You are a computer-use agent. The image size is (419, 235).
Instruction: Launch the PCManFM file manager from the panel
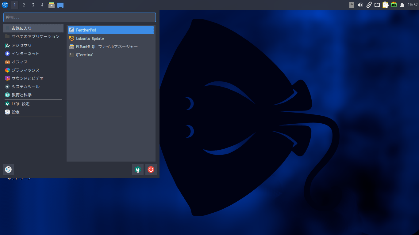[x=52, y=5]
